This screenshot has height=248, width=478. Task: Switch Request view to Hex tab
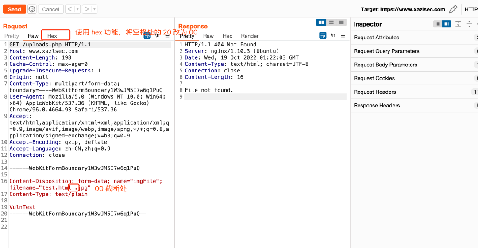(52, 36)
